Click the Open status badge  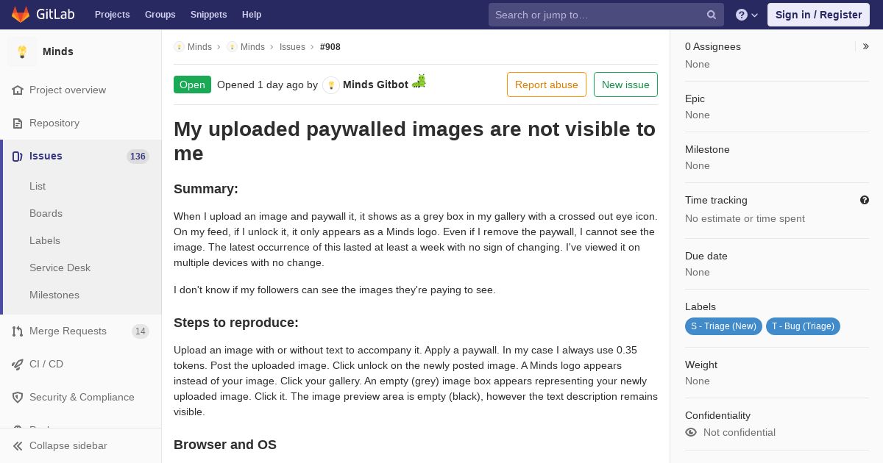point(192,85)
